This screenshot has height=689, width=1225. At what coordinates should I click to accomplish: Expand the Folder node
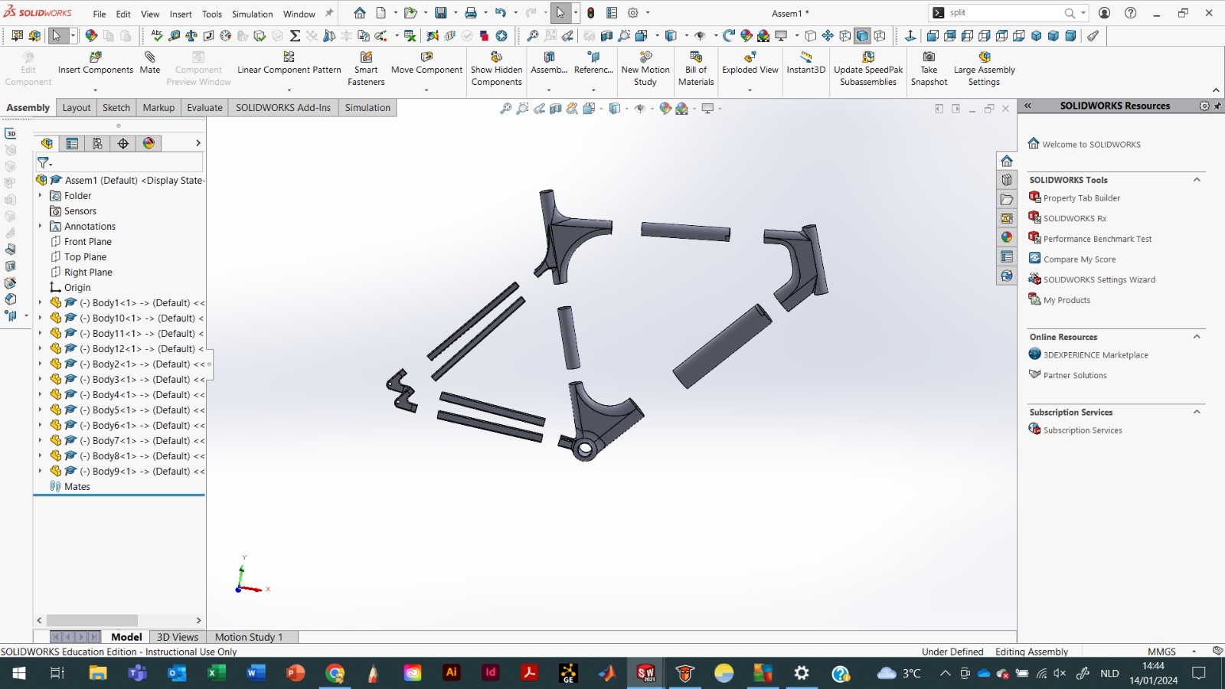point(40,195)
